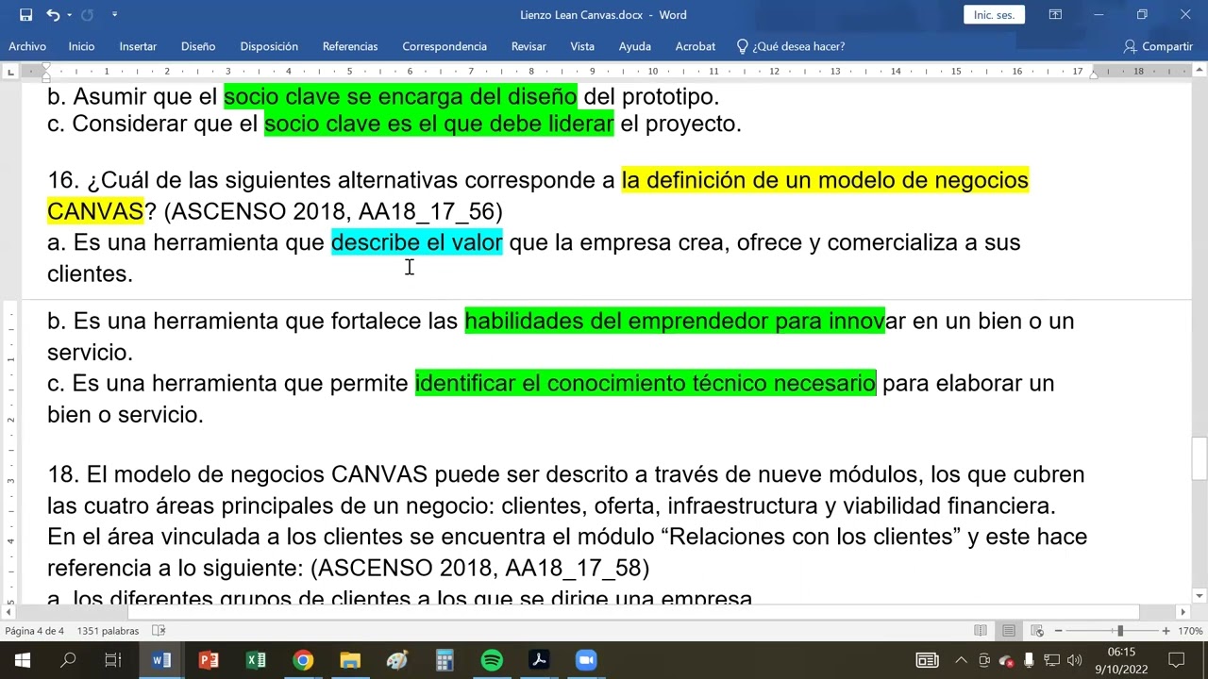Click the vertical scrollbar up arrow

tap(1199, 69)
